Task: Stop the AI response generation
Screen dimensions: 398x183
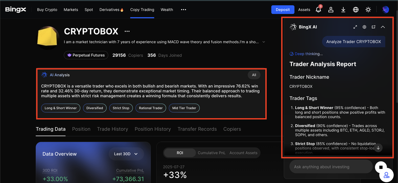Action: point(381,167)
